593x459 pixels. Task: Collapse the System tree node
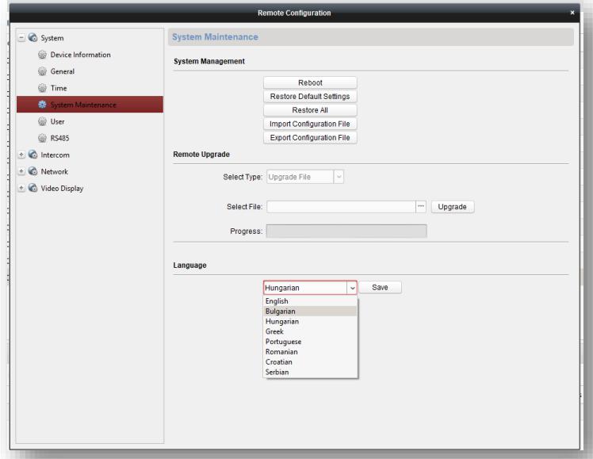click(x=21, y=38)
